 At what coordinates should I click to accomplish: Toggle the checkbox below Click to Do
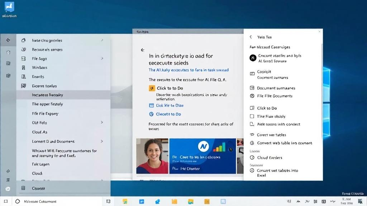point(252,116)
